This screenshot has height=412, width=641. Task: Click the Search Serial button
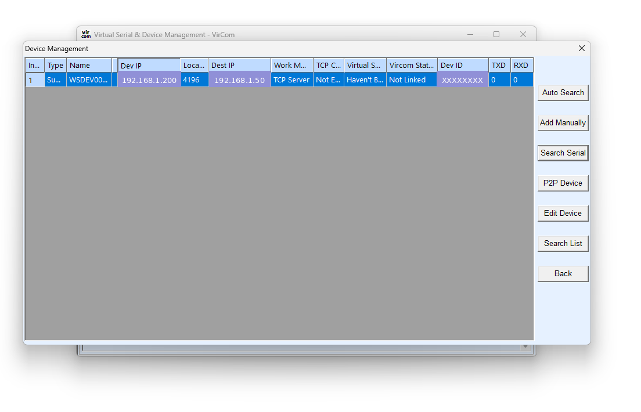click(x=563, y=153)
